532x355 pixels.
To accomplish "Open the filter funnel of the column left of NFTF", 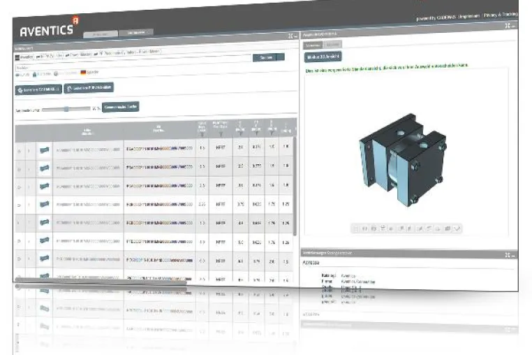I will pos(202,135).
